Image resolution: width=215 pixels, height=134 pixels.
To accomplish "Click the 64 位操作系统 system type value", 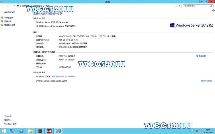I will [73, 44].
